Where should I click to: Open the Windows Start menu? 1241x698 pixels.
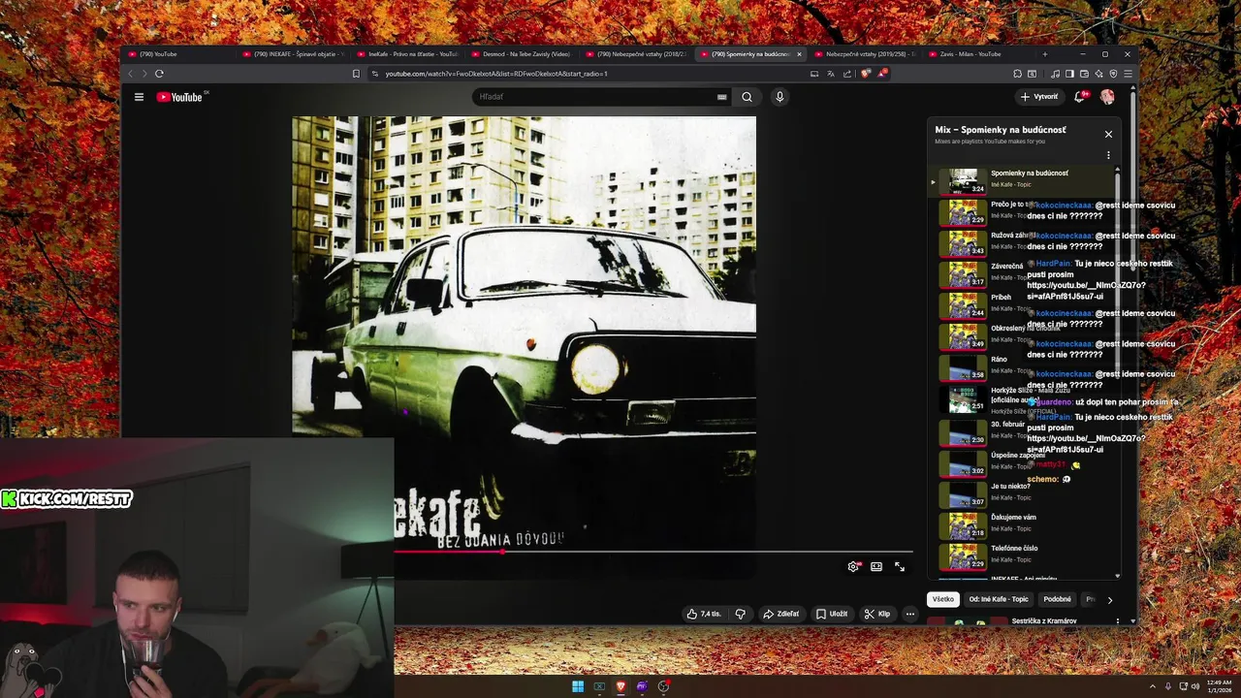(578, 686)
